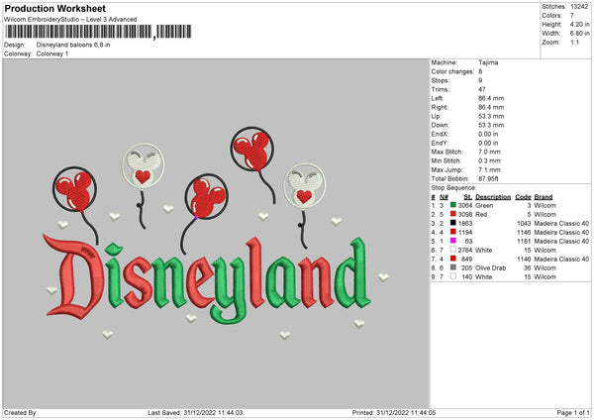Click 'Wilcom' brand in the Green row
594x420 pixels.
(545, 205)
